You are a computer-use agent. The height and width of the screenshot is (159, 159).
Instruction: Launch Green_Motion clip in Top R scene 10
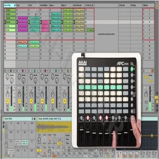coord(29,46)
